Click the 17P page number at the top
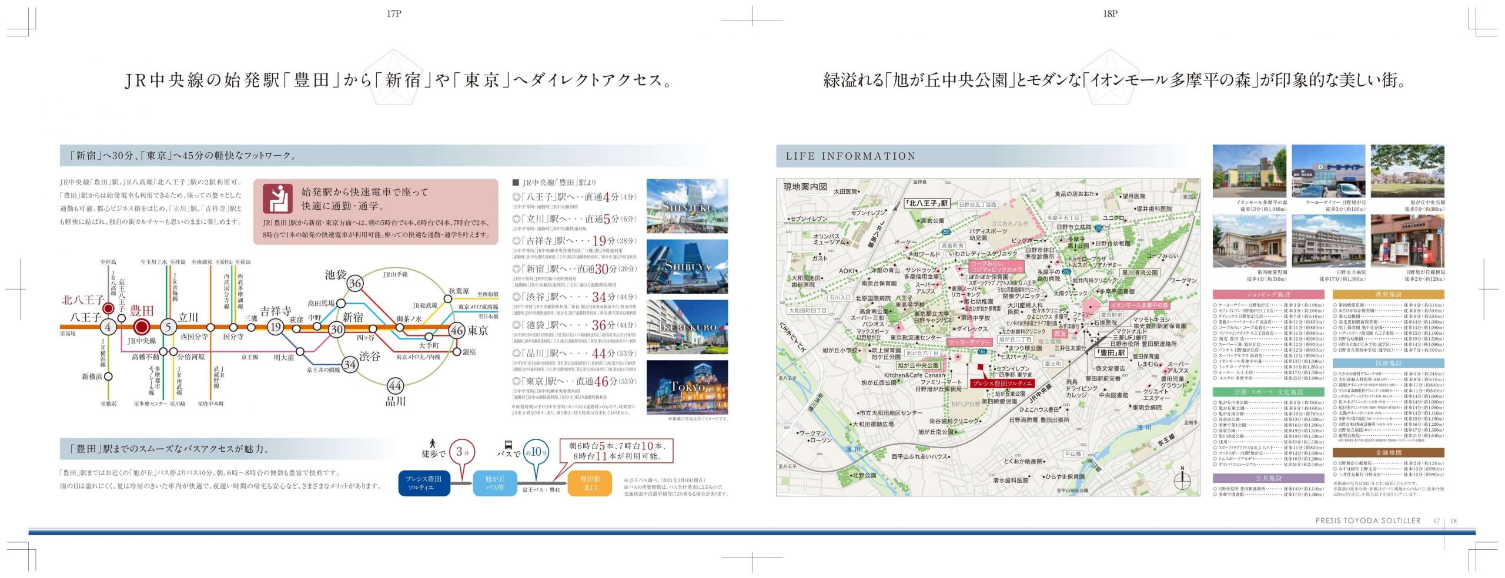 click(394, 14)
